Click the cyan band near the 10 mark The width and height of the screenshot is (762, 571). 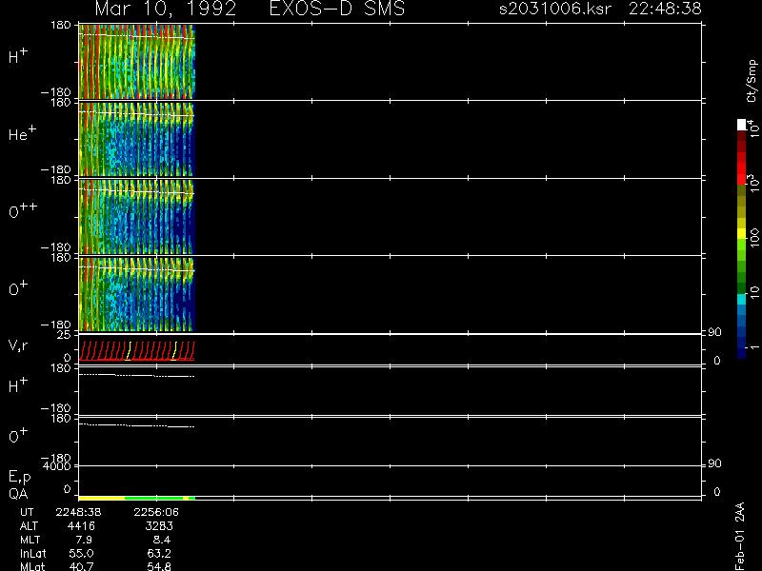[741, 300]
